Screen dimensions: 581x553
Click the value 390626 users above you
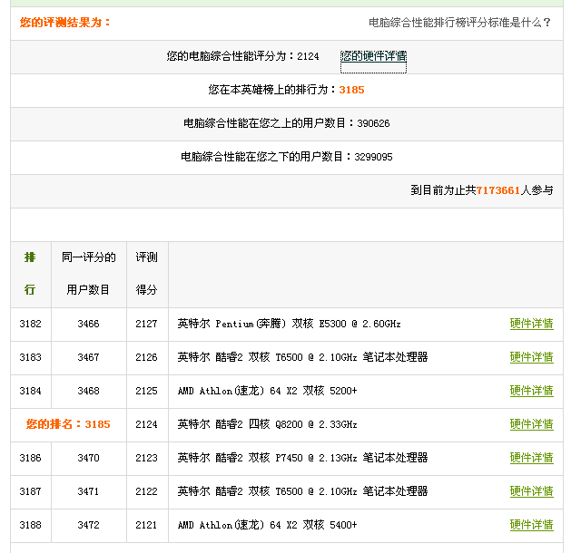coord(373,123)
